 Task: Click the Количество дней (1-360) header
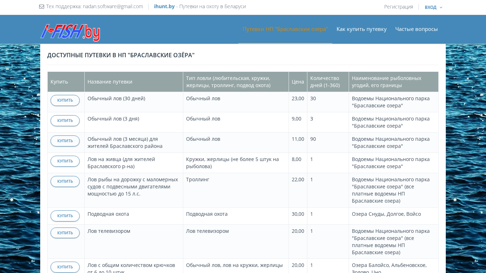point(328,82)
